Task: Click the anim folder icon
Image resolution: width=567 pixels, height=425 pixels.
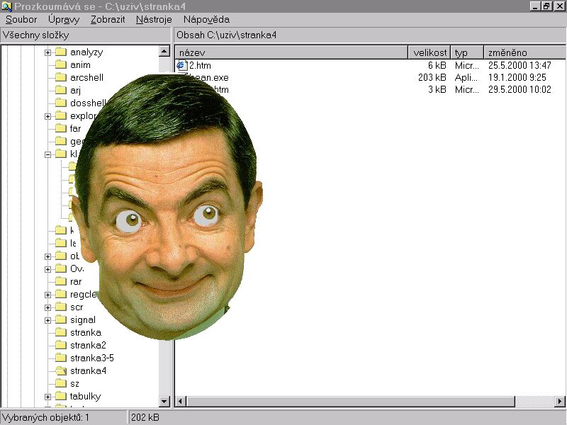Action: pos(60,65)
